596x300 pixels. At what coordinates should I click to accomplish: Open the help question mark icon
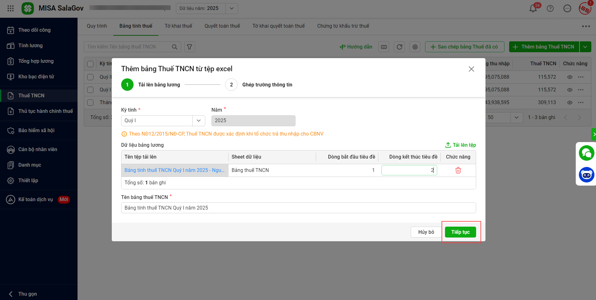[x=550, y=8]
